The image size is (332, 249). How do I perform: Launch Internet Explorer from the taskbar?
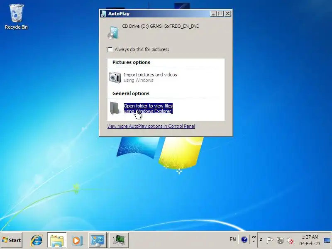pos(37,240)
